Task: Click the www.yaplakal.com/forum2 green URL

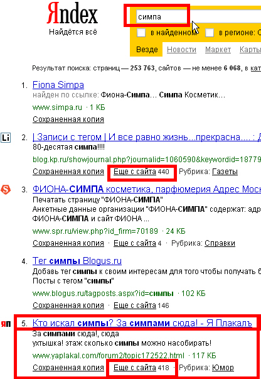Action: [x=109, y=356]
